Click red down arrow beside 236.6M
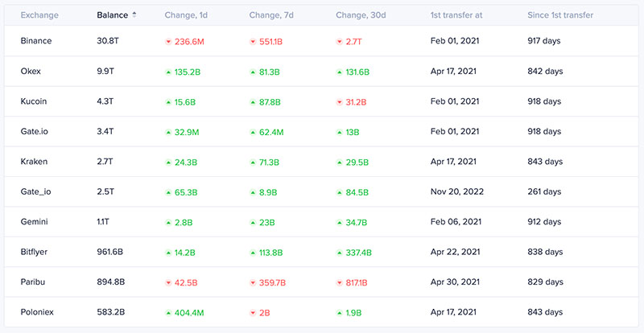The width and height of the screenshot is (644, 333). tap(168, 42)
